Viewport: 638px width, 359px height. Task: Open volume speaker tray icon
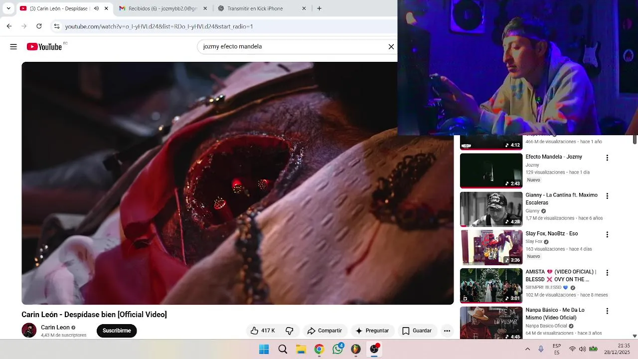point(582,349)
